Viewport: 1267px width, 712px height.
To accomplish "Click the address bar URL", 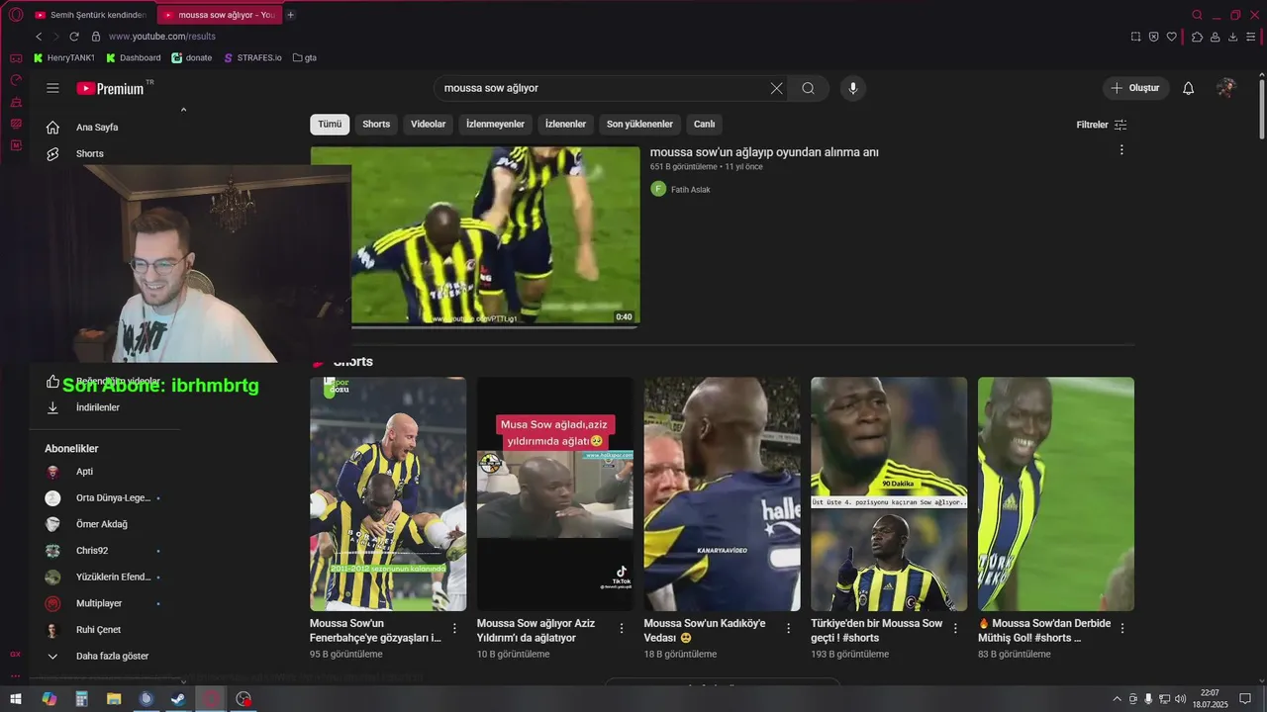I will [x=162, y=37].
